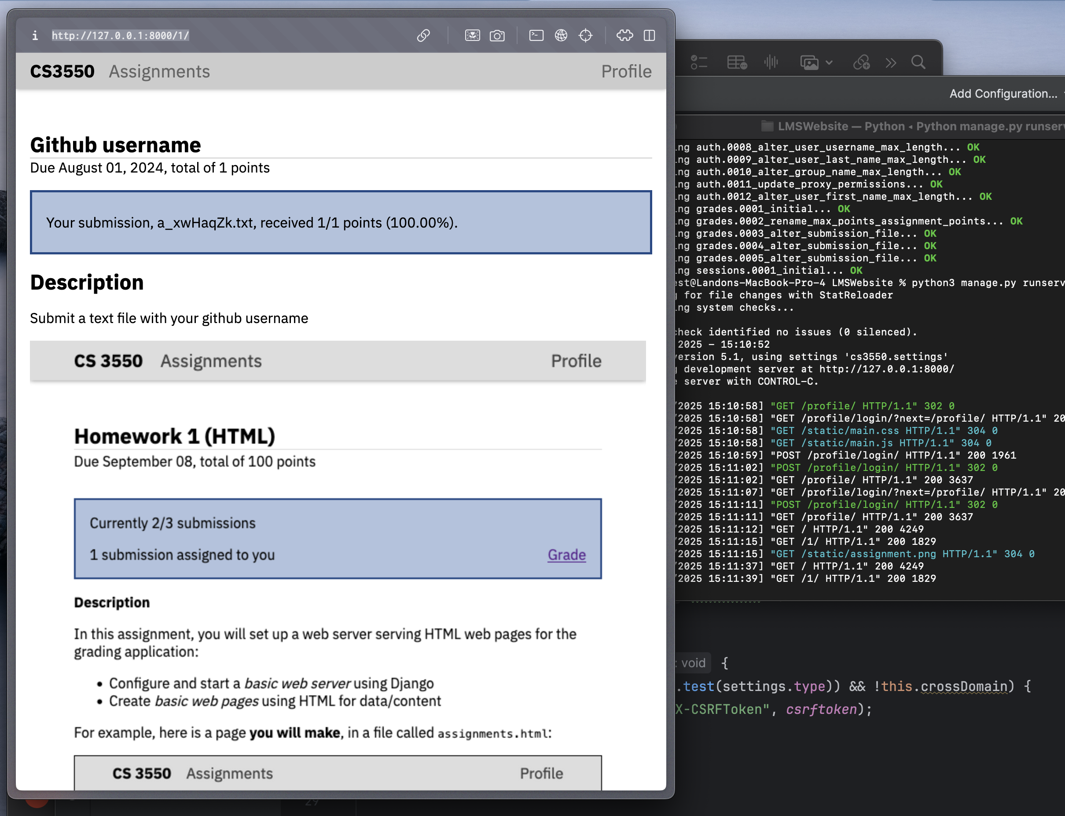Click the add link icon with plus

point(862,62)
